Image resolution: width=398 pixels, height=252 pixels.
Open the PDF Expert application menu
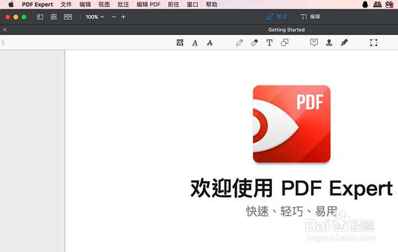[37, 5]
